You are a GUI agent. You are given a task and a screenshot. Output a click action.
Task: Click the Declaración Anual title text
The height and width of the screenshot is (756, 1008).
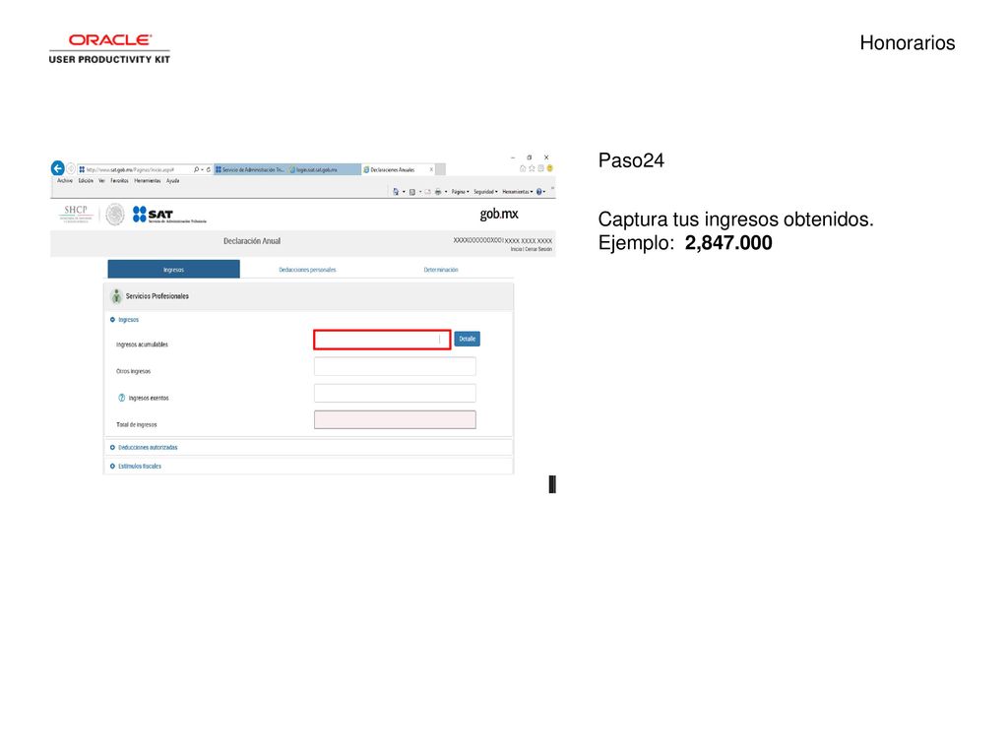[252, 241]
